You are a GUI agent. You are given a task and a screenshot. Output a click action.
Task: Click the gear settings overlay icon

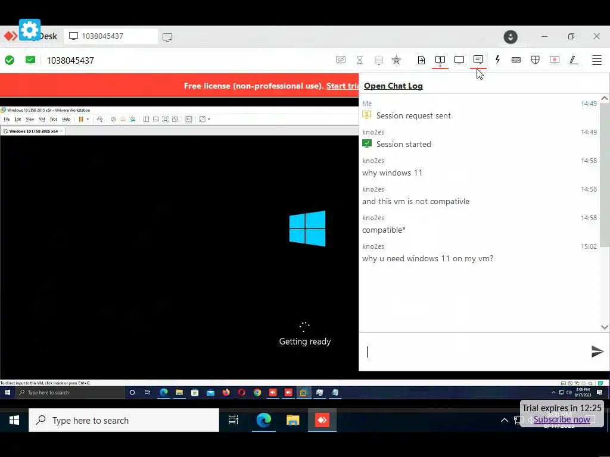pos(30,30)
